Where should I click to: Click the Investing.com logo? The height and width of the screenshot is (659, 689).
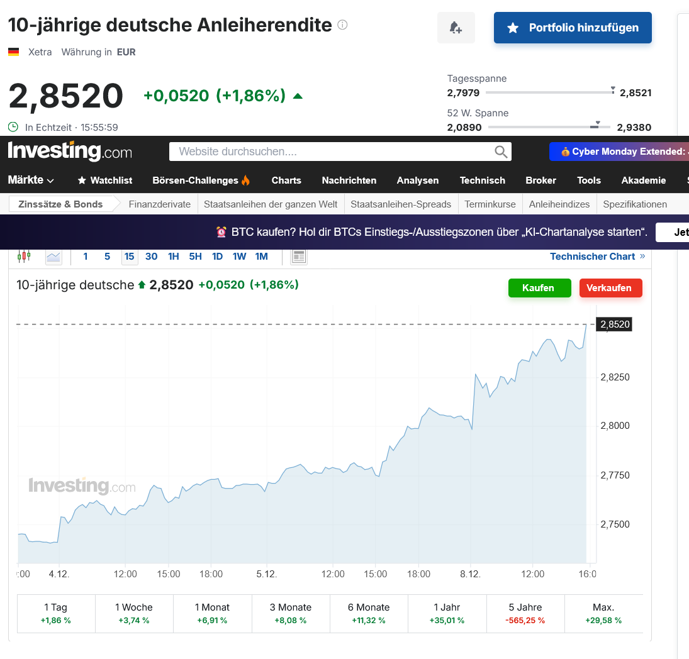pyautogui.click(x=70, y=152)
